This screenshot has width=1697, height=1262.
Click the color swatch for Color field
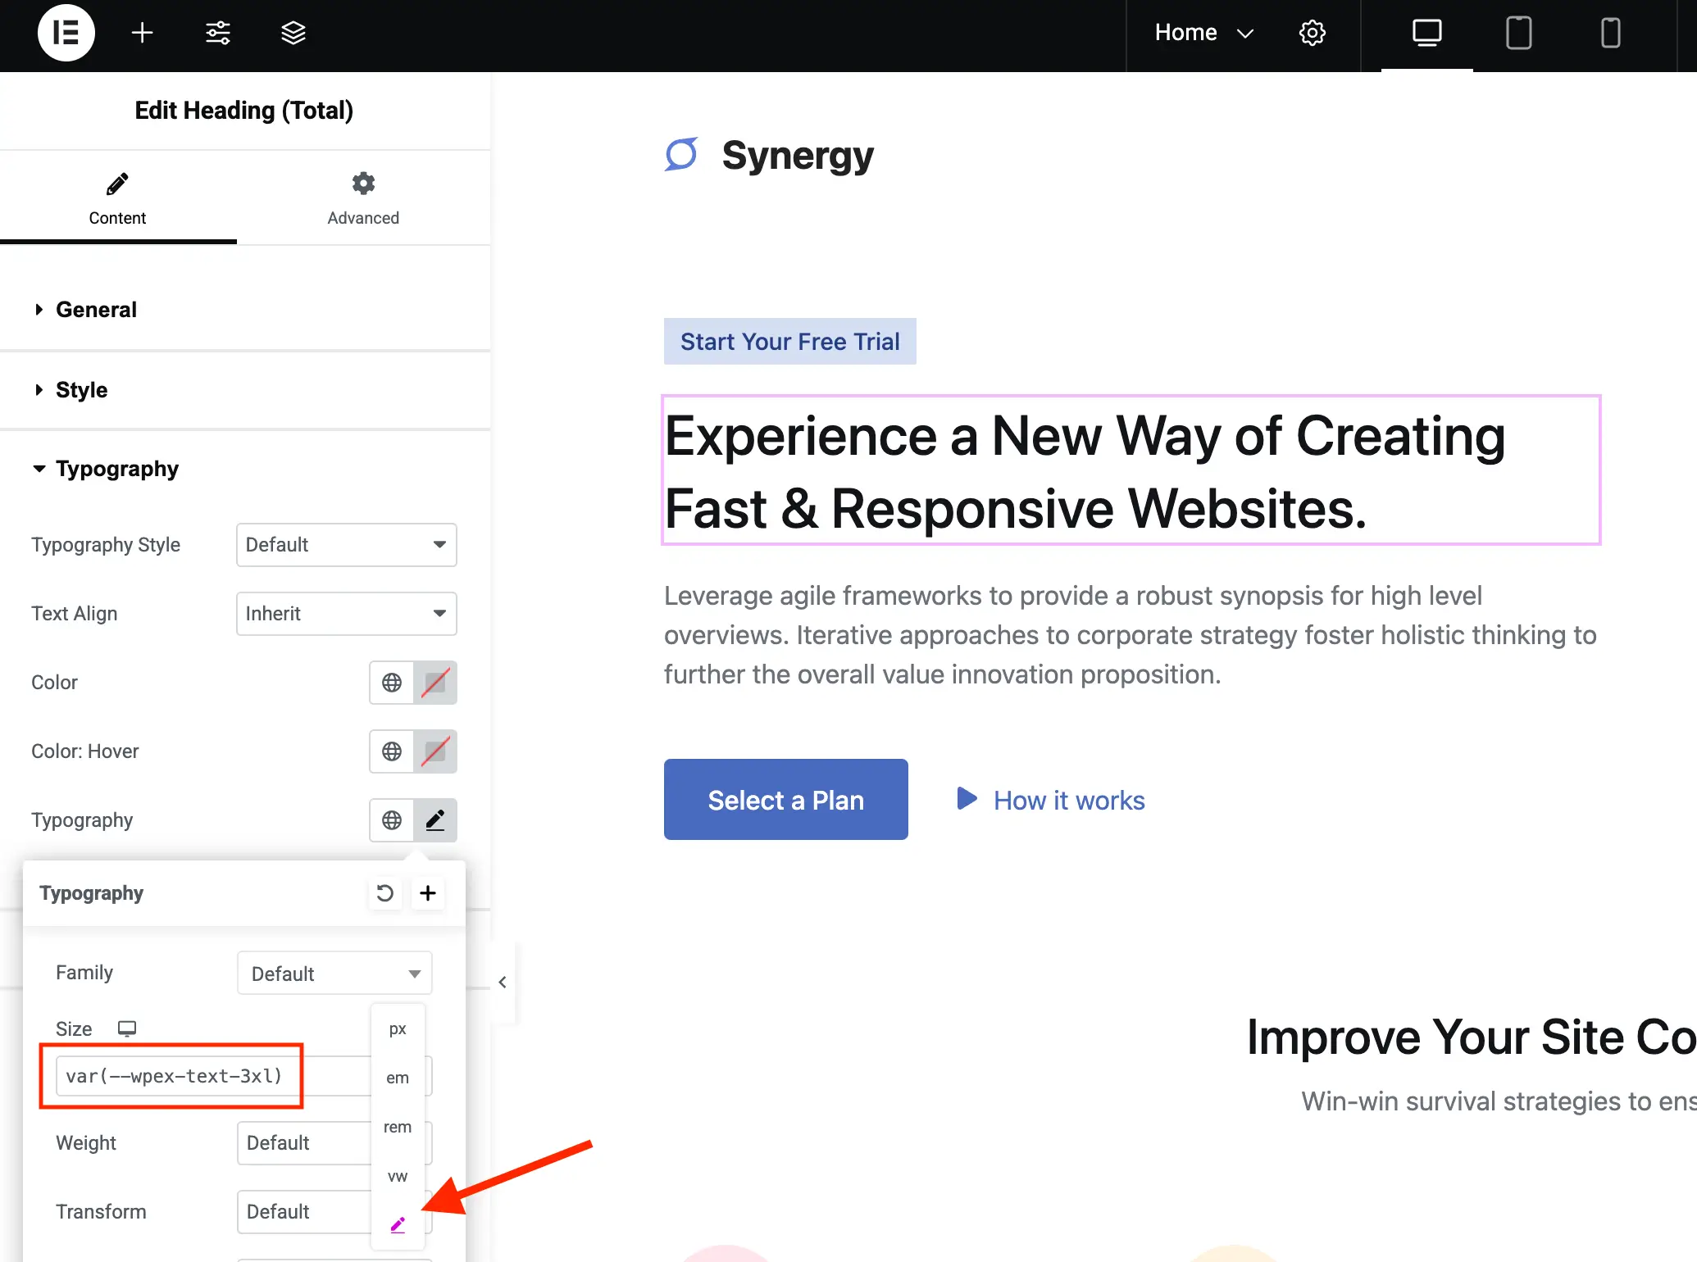click(434, 681)
